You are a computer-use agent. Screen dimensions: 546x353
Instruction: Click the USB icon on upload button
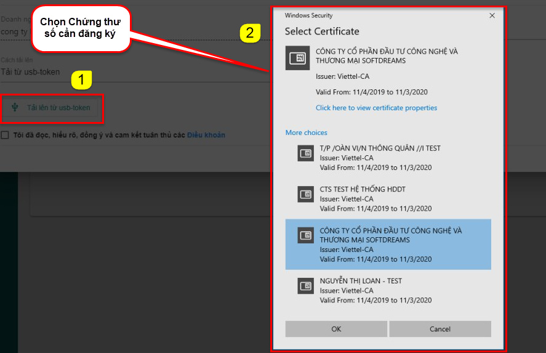point(15,107)
